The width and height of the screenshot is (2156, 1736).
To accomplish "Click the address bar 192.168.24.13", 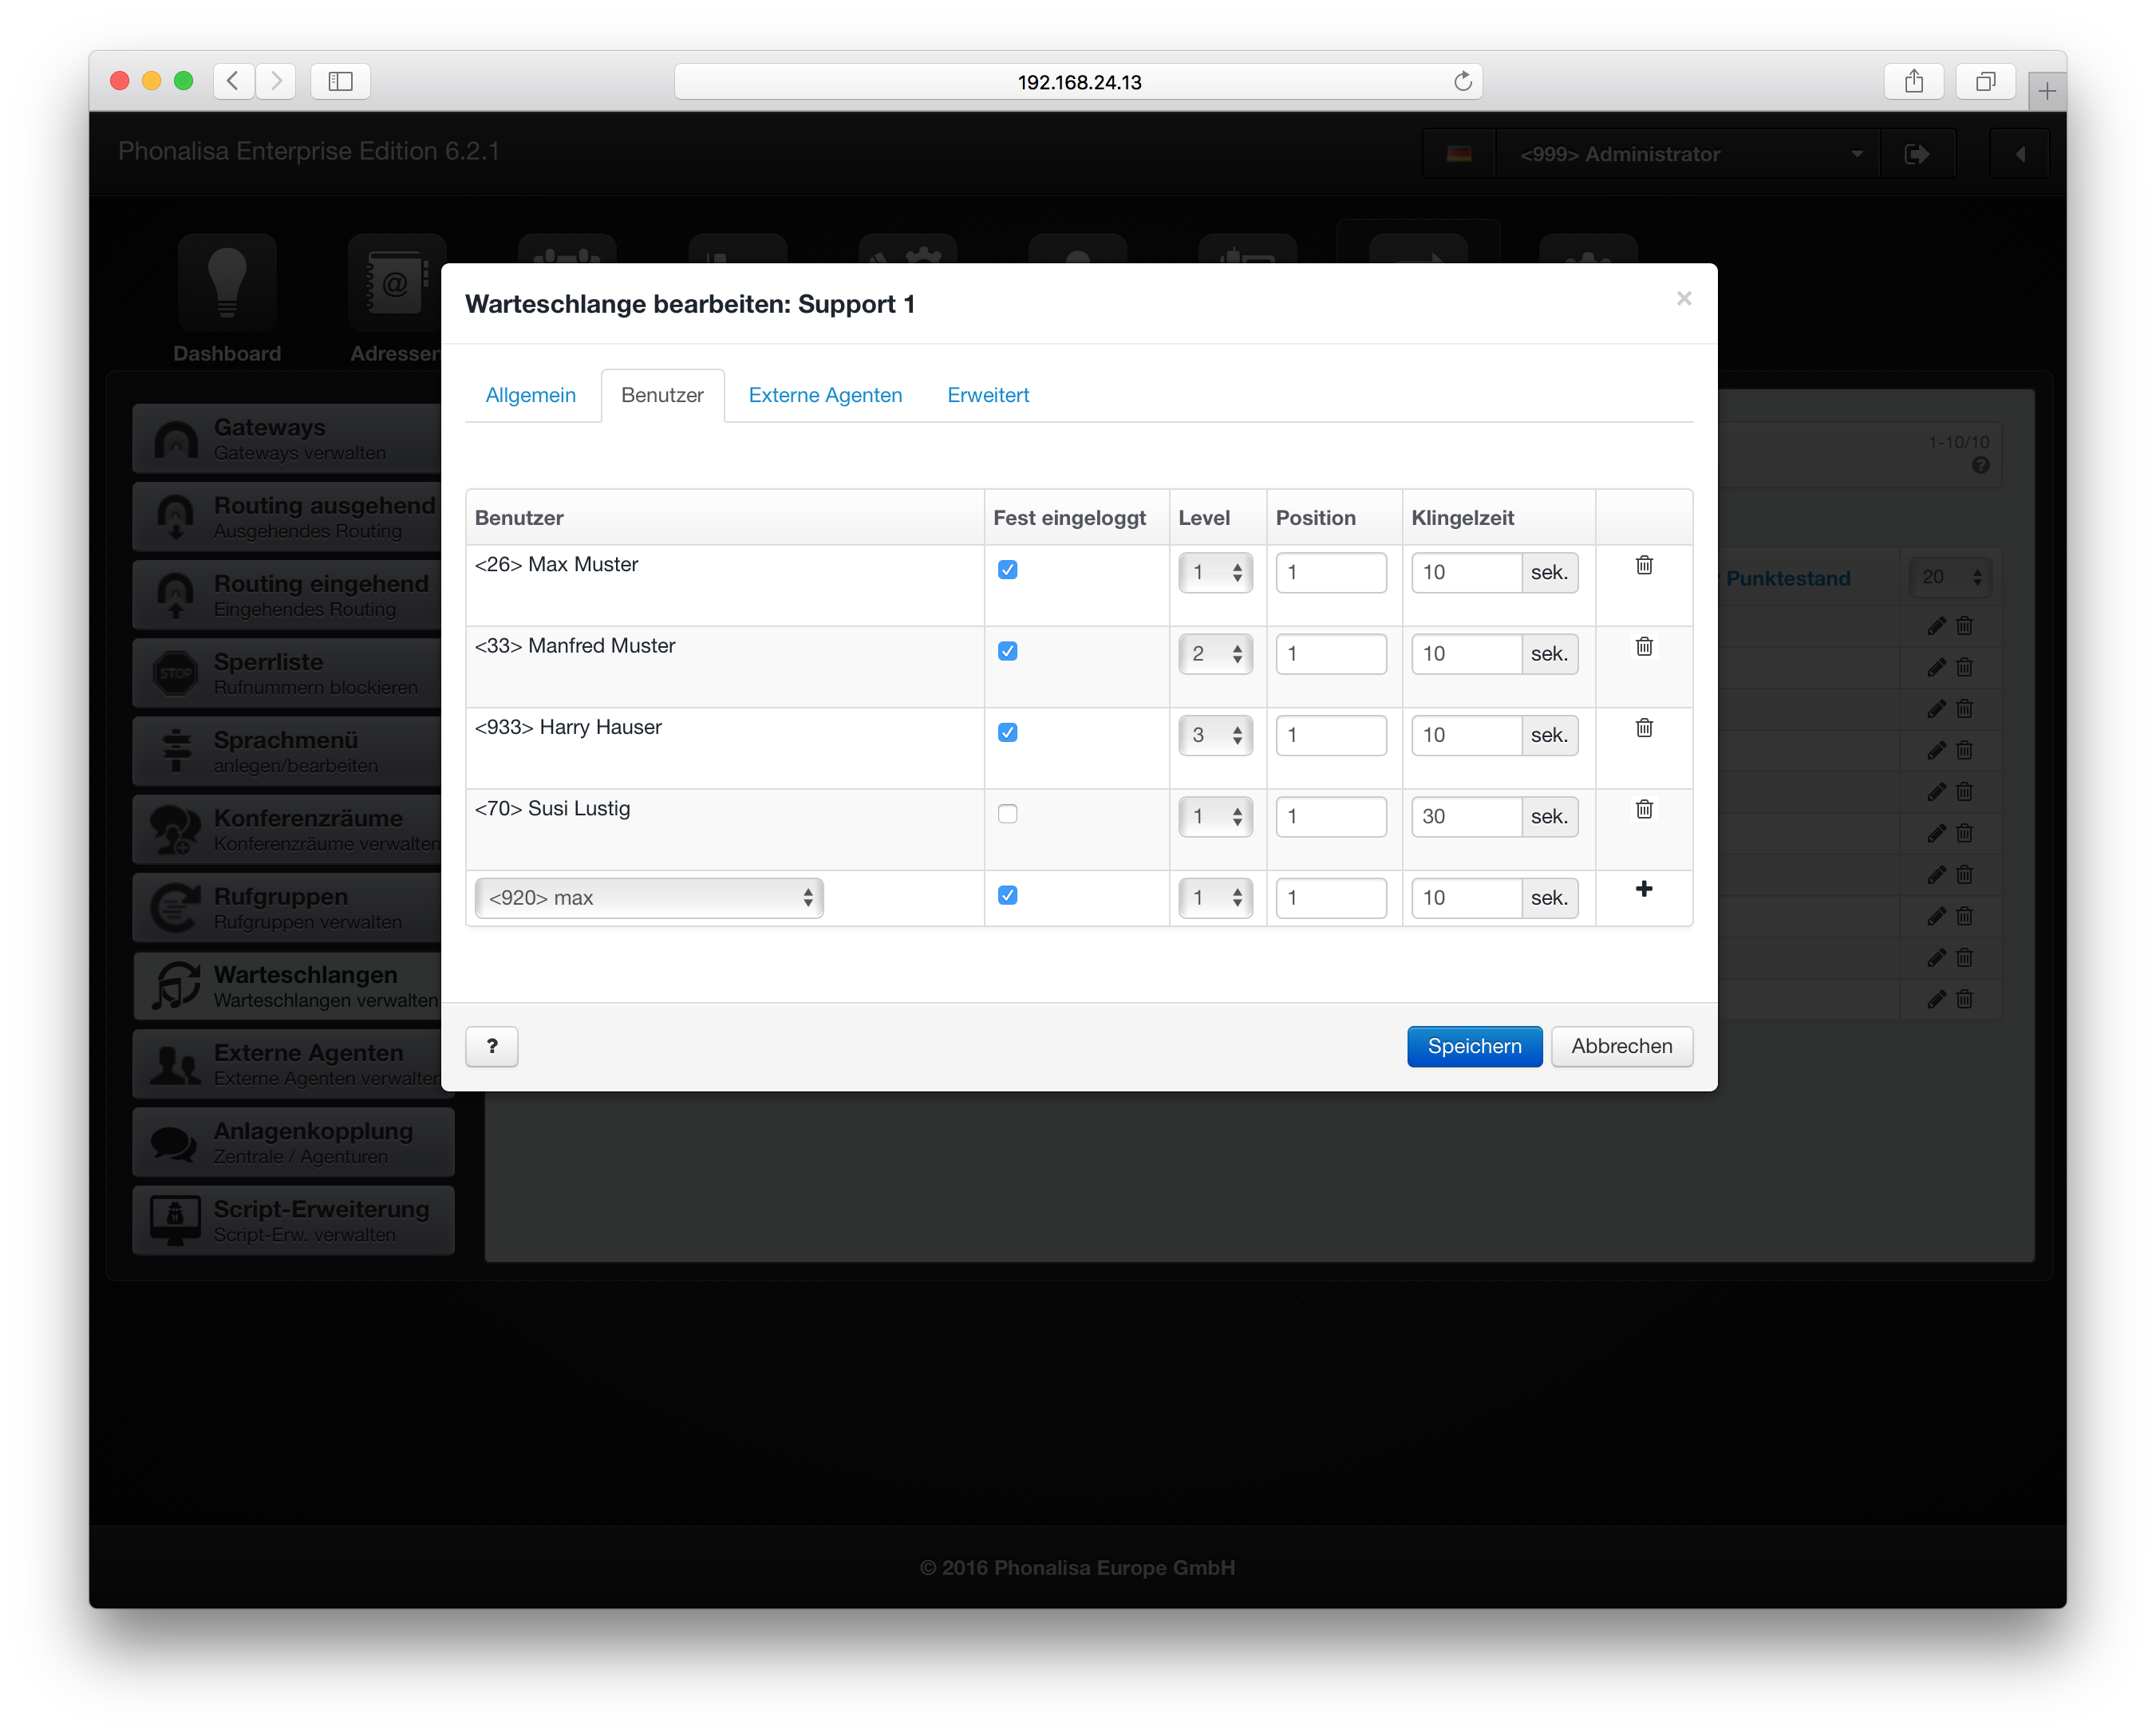I will click(1078, 81).
